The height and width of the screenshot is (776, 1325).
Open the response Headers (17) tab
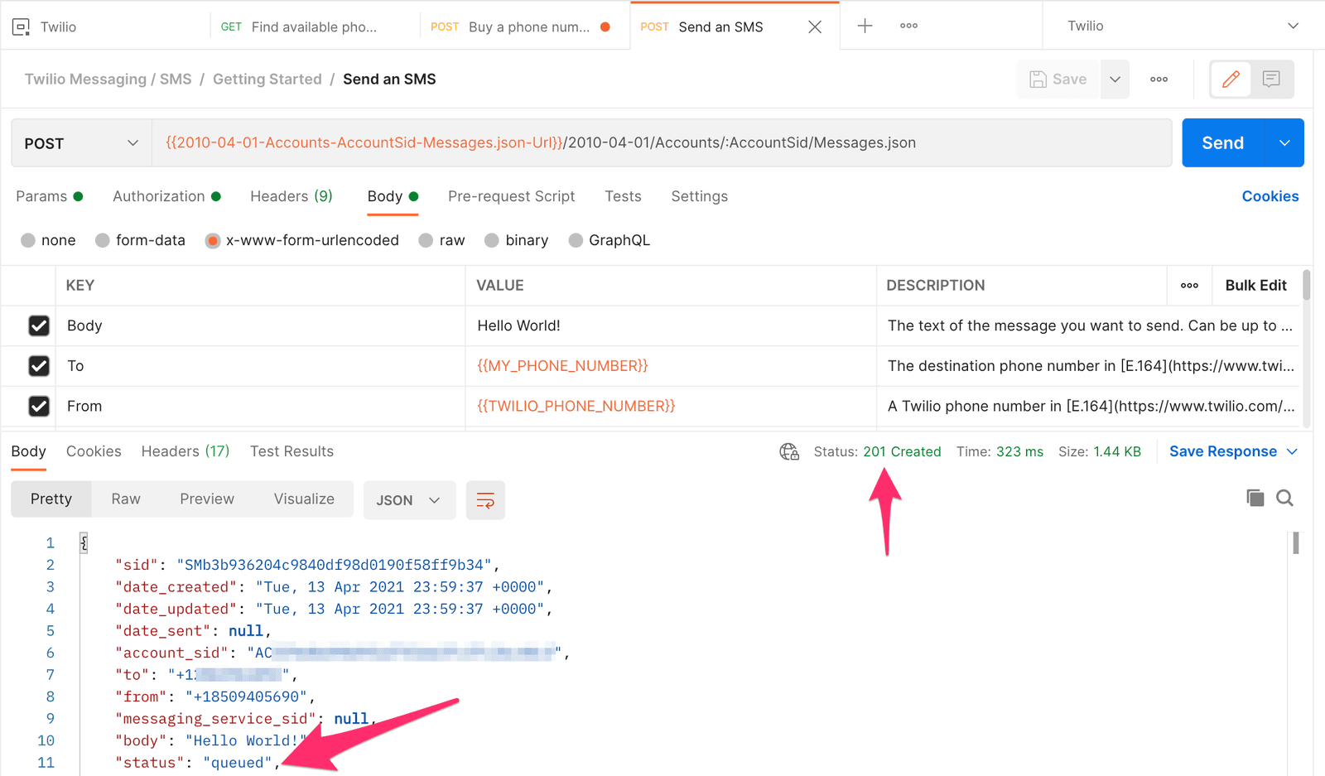[x=185, y=451]
